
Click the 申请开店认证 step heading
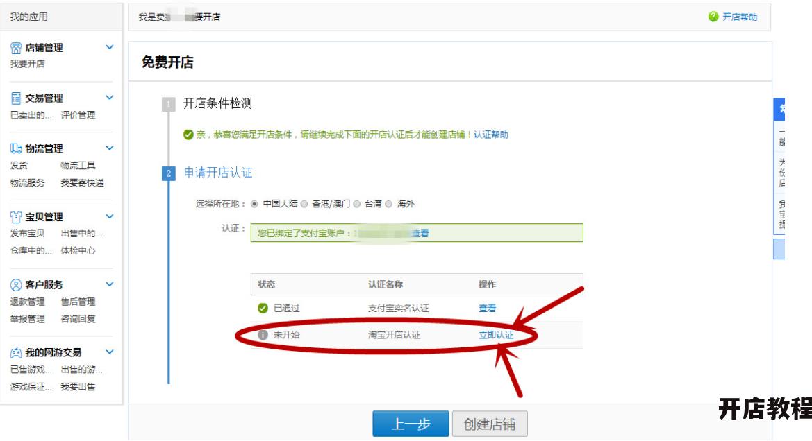(x=218, y=173)
